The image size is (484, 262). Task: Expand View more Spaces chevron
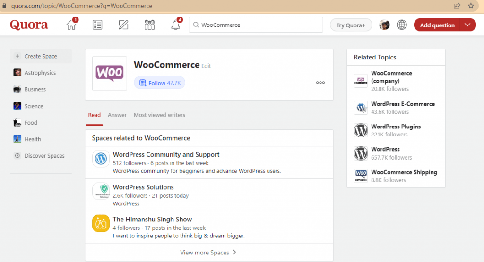(234, 252)
